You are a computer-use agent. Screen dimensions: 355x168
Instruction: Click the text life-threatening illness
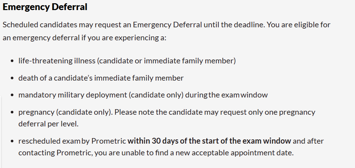57,61
